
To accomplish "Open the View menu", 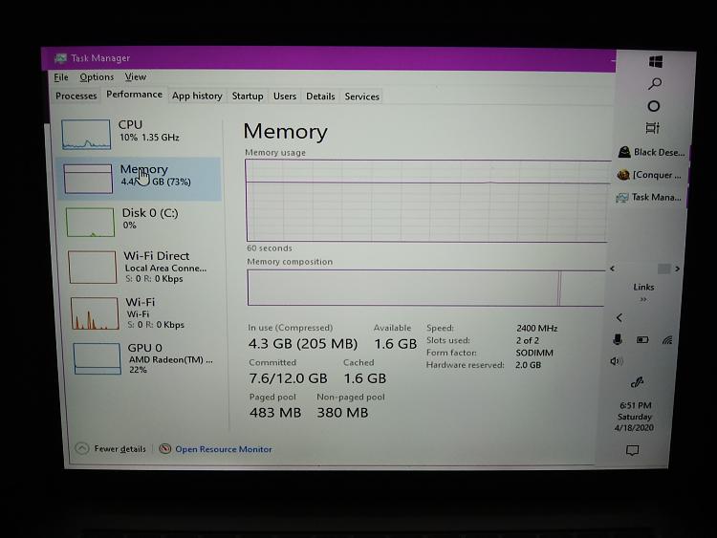I will coord(136,76).
